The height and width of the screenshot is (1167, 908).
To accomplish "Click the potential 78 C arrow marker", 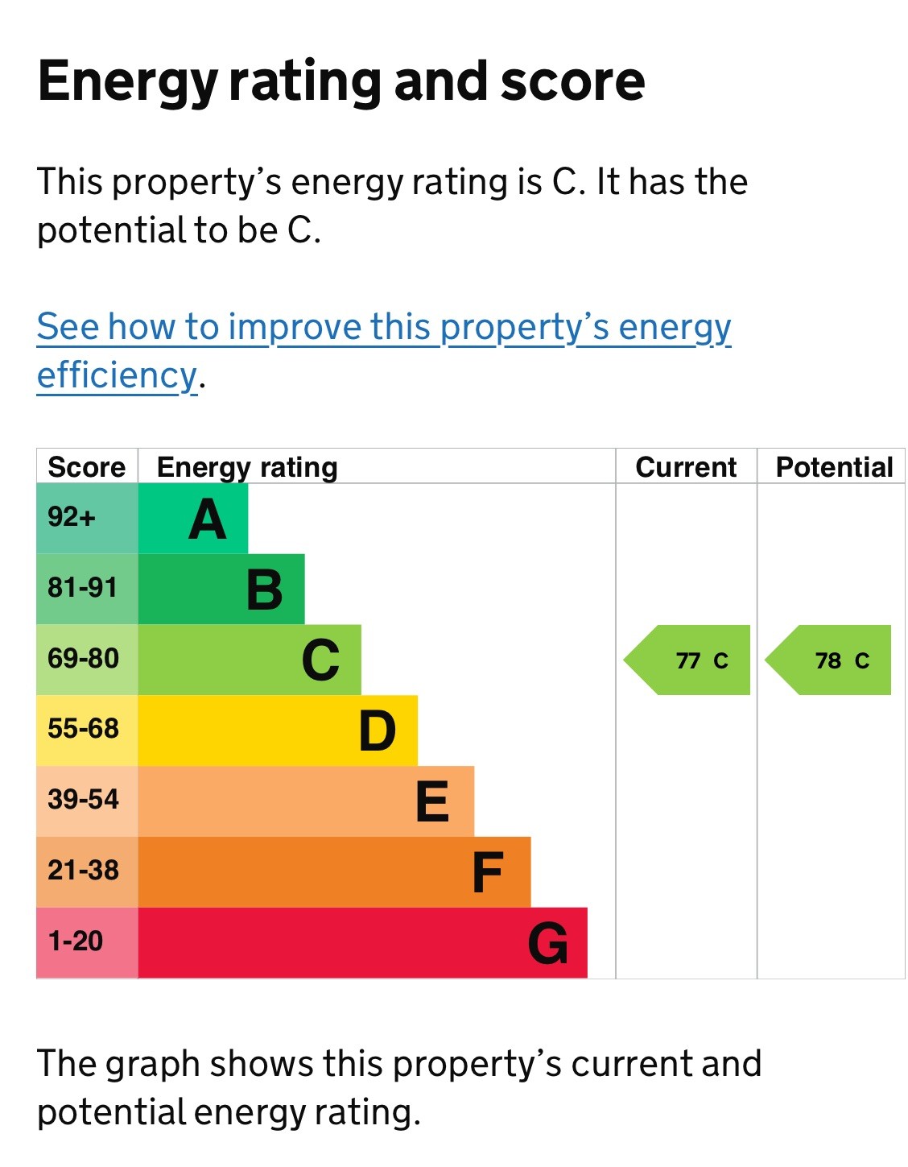I will pyautogui.click(x=830, y=660).
